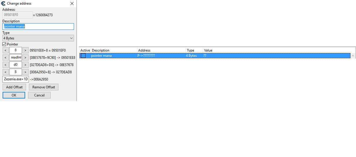Click the Description field containing pointer mana
Image resolution: width=356 pixels, height=157 pixels.
coord(38,27)
